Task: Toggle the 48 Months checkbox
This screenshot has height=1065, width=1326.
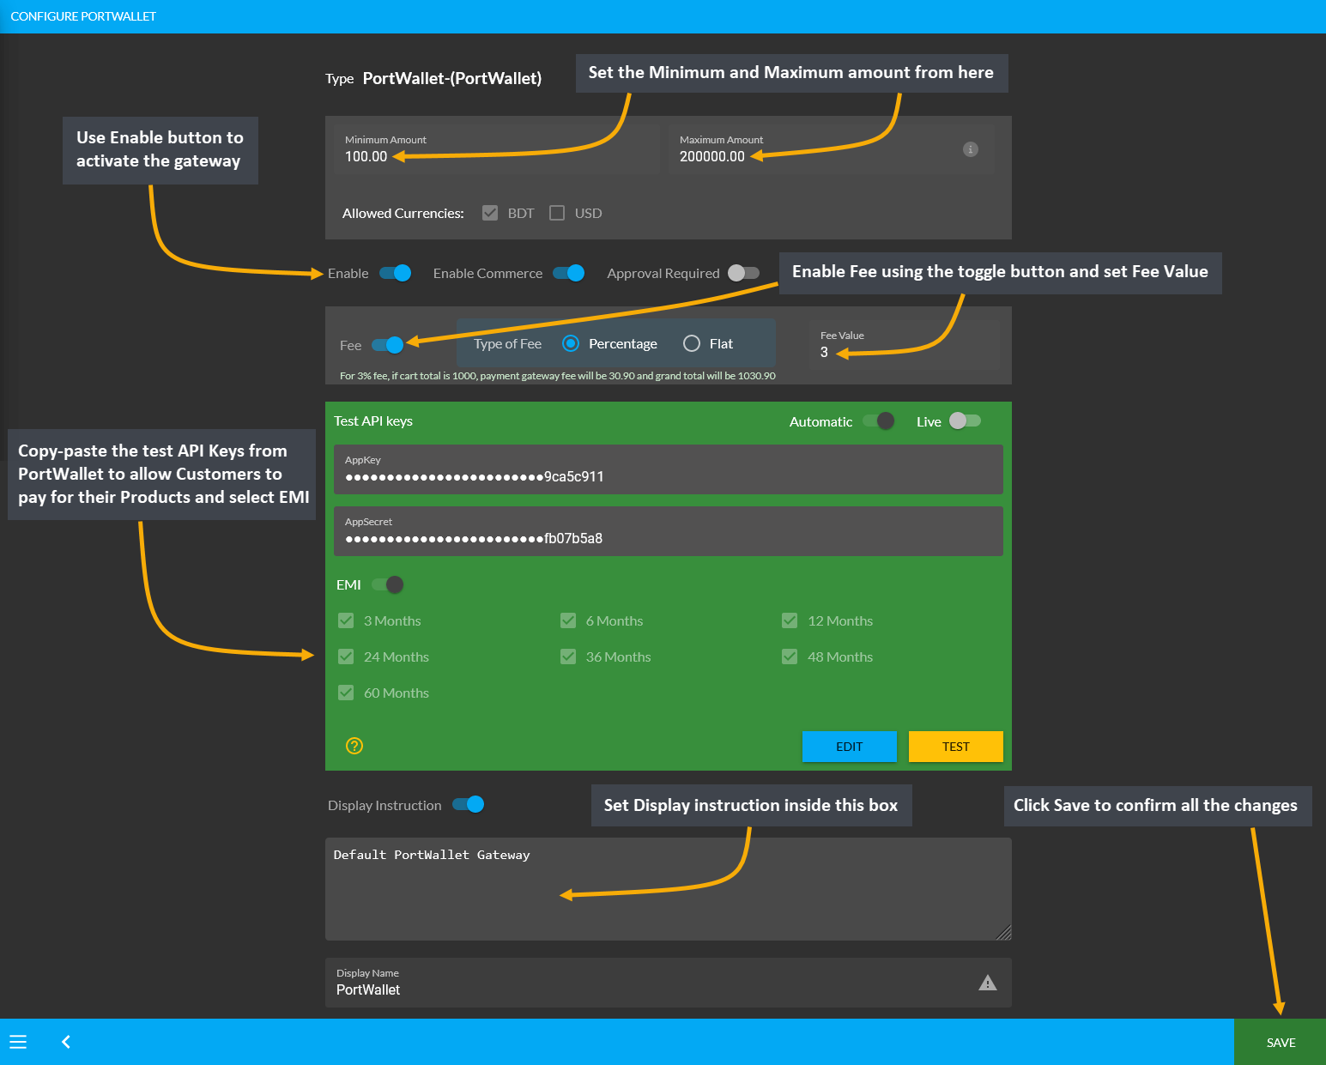Action: (x=790, y=657)
